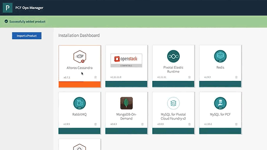This screenshot has width=267, height=150.
Task: Click the PCF Ops Manager title text
Action: [x=29, y=7]
